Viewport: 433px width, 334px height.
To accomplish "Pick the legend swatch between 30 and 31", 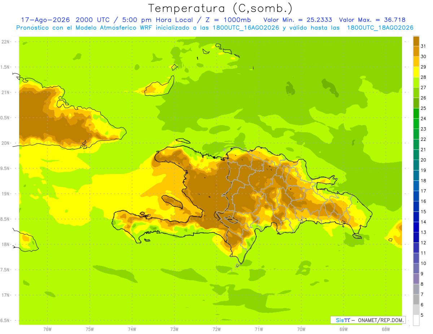I will 416,51.
